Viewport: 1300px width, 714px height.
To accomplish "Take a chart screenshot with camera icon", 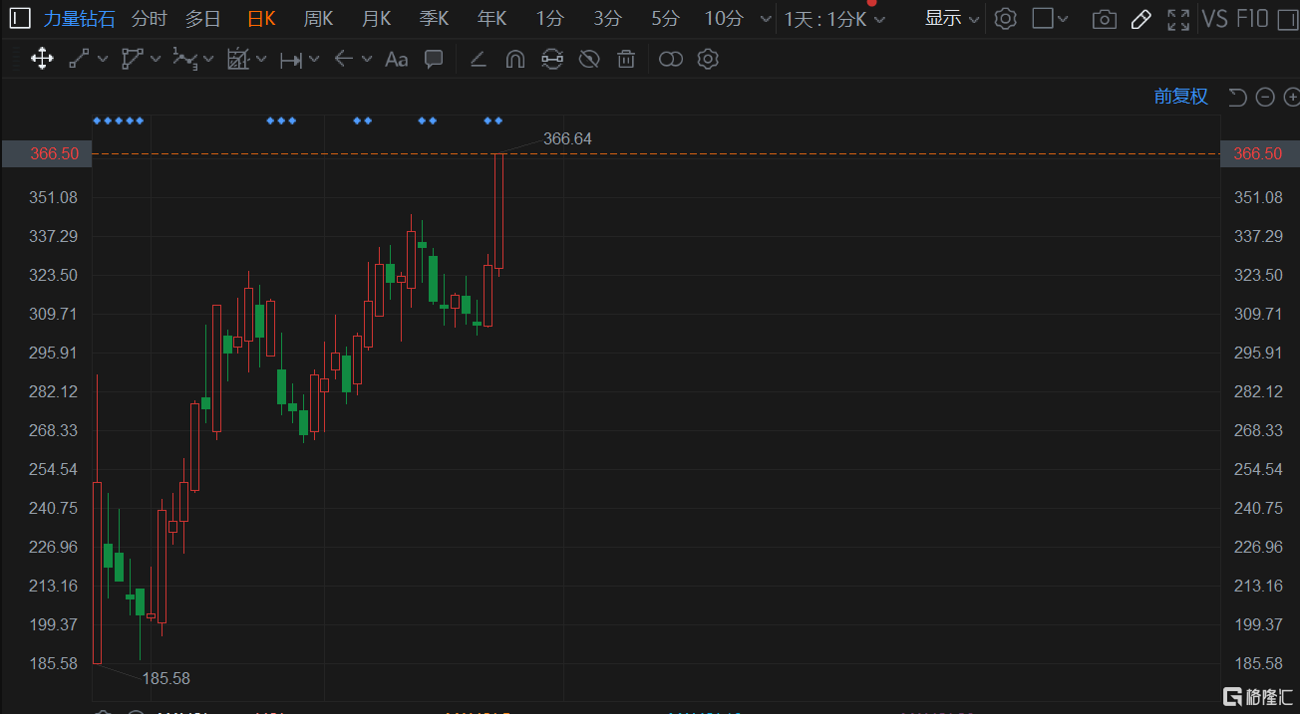I will click(1104, 19).
